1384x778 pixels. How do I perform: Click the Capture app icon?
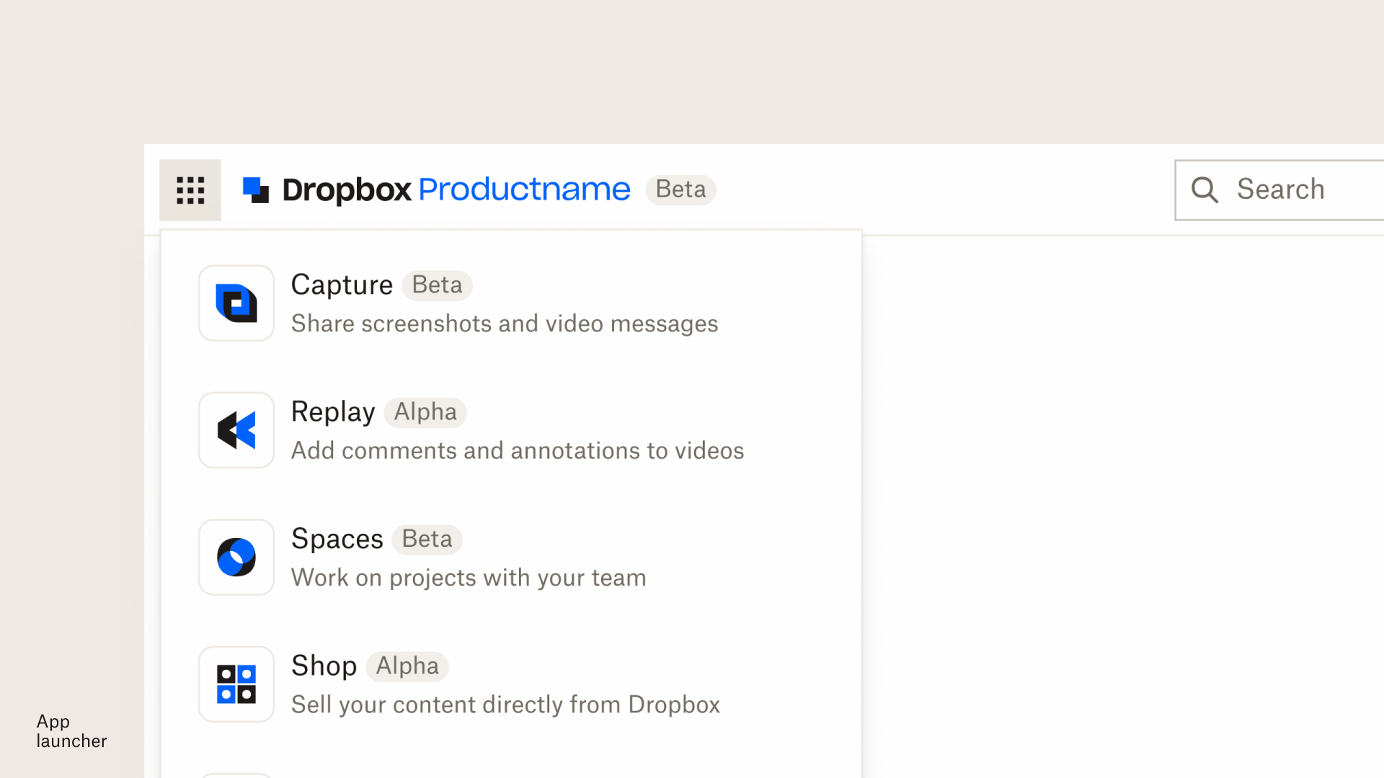tap(236, 303)
